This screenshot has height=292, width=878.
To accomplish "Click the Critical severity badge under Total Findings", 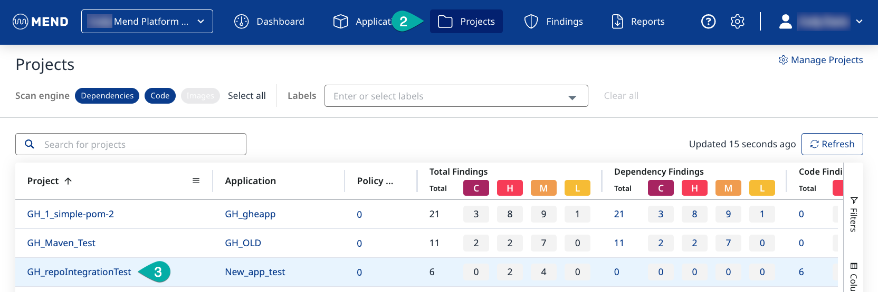I will (476, 188).
